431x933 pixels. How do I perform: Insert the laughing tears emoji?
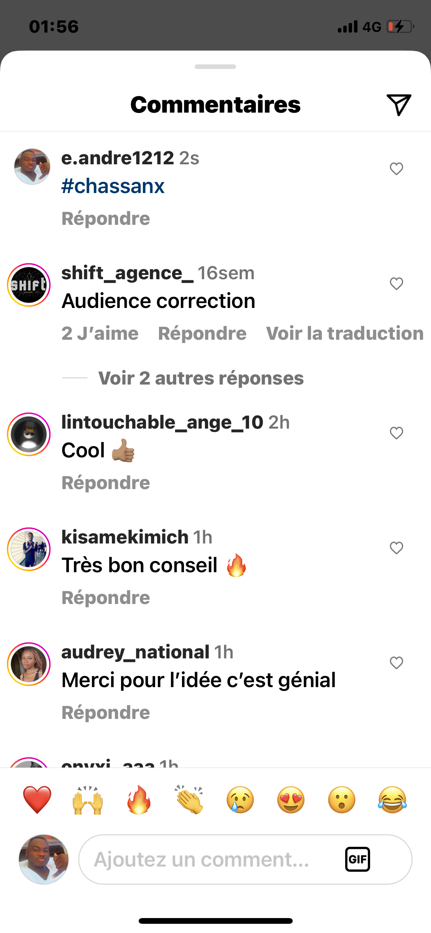coord(392,800)
